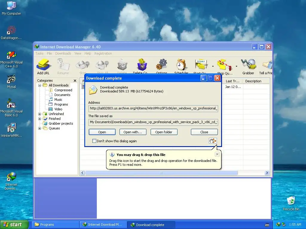306x229 pixels.
Task: Click the scroll left arrow in download list
Action: point(82,173)
